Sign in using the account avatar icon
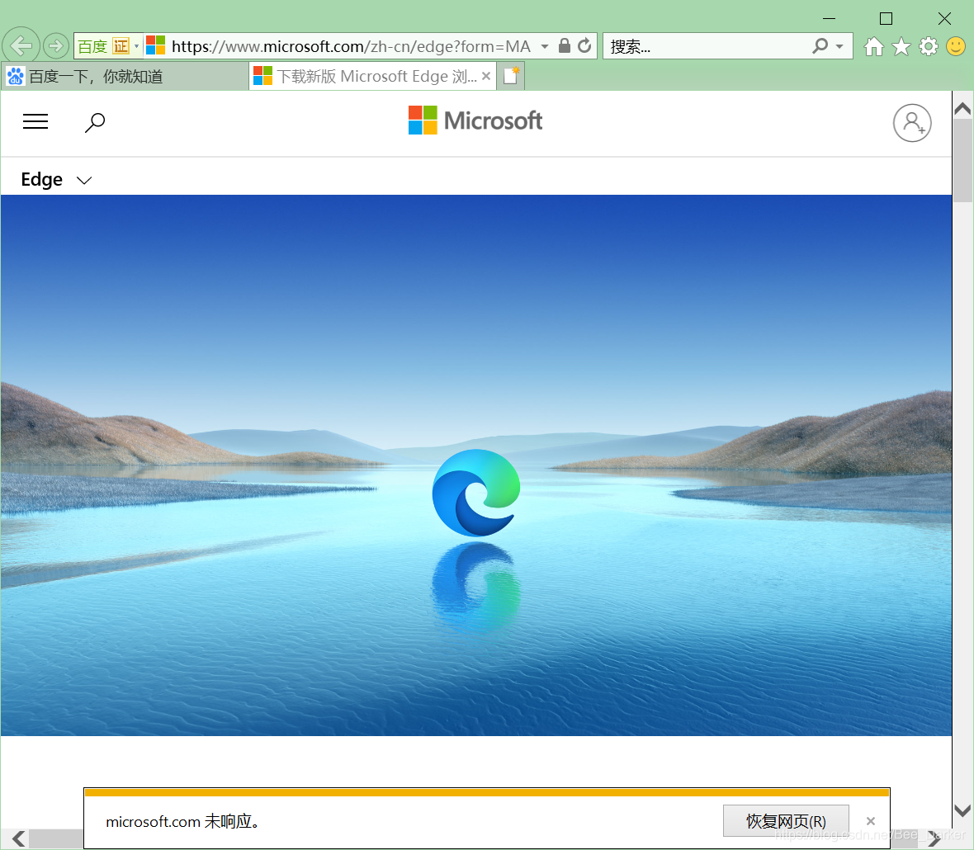974x850 pixels. 912,123
